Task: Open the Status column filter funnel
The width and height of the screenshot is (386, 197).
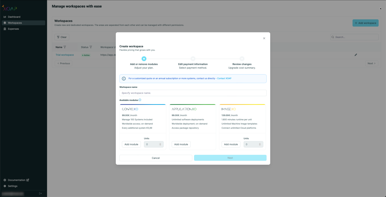Action: click(x=91, y=47)
